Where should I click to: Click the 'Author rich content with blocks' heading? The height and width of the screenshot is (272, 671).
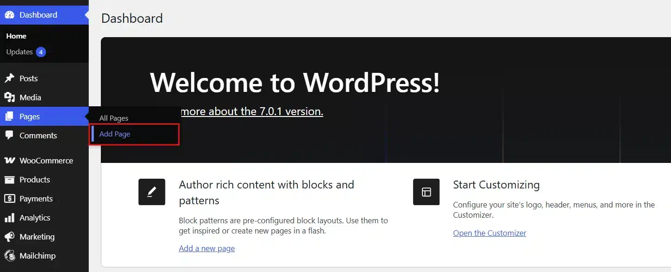(x=266, y=193)
